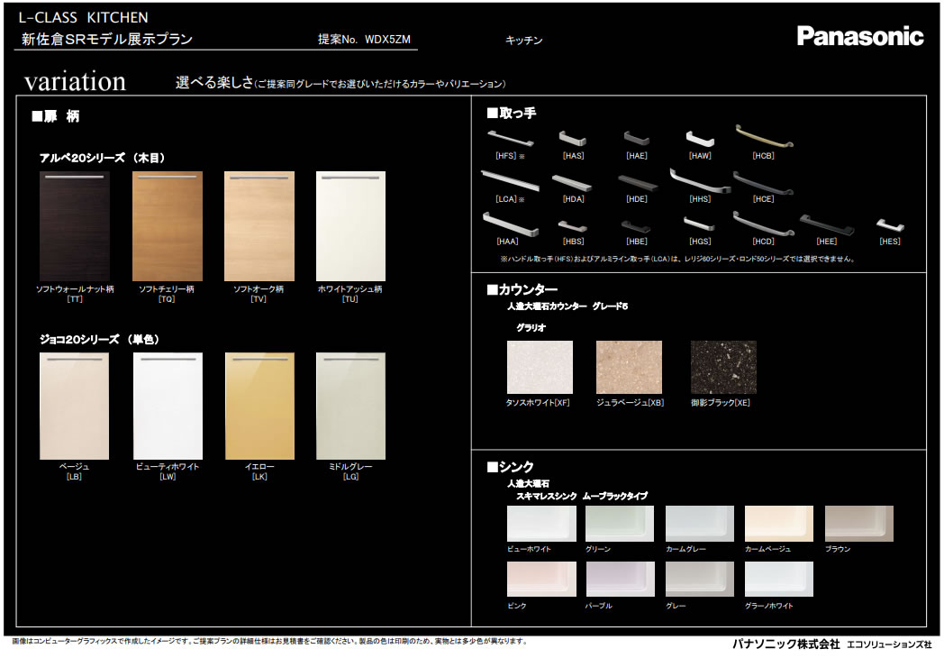Click the '選べる楽しさ' tagline text
This screenshot has width=944, height=658.
(x=215, y=83)
